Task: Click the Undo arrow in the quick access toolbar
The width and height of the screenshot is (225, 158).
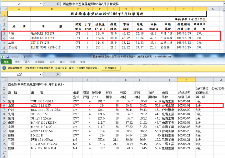Action: 12,57
